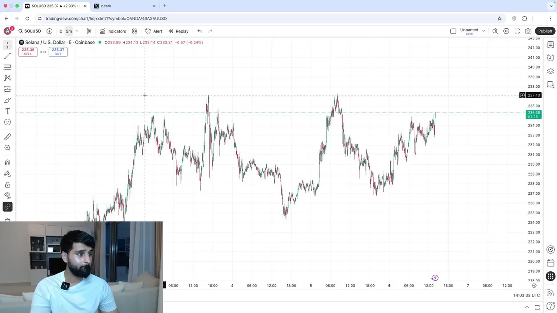Select the zoom in tool
Screen dimensions: 557x313
[x=7, y=148]
